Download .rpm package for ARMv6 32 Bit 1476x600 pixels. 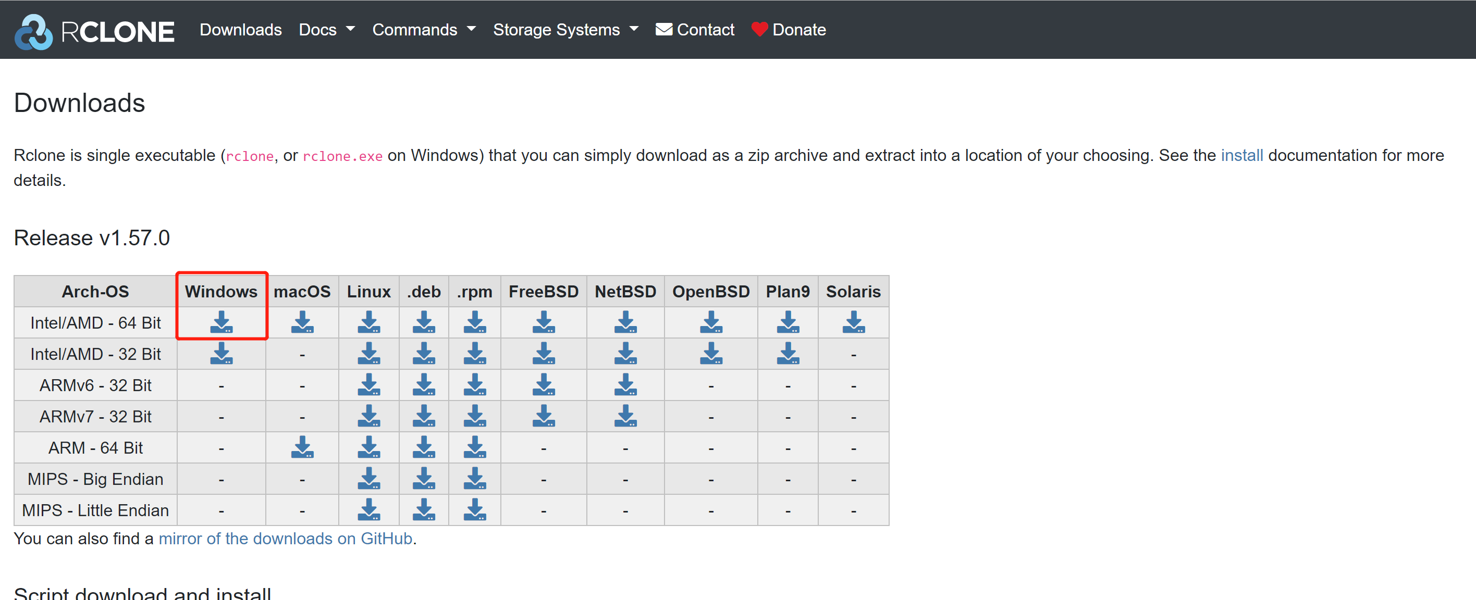coord(474,385)
